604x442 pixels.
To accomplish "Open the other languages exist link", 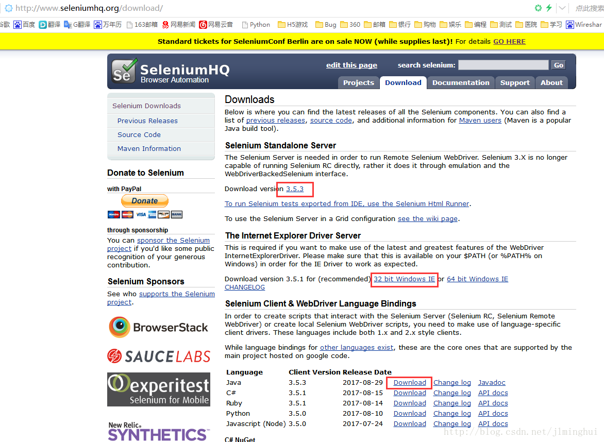I will click(x=357, y=348).
